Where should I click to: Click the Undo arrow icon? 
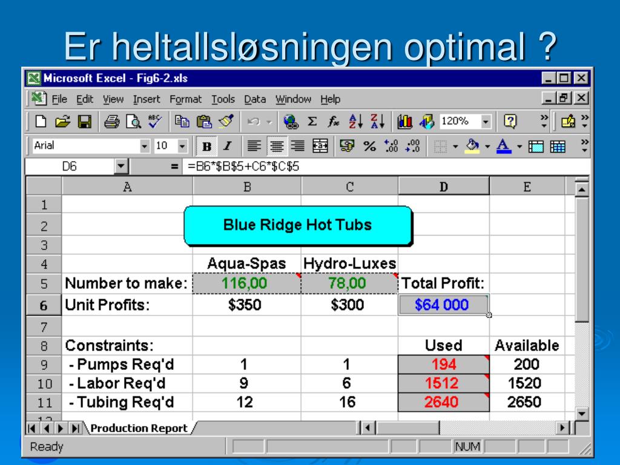(254, 121)
